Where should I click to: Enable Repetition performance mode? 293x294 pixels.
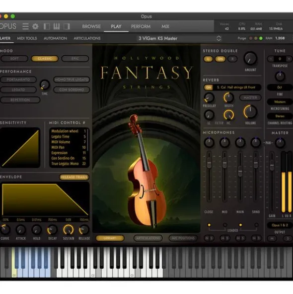coord(20,100)
